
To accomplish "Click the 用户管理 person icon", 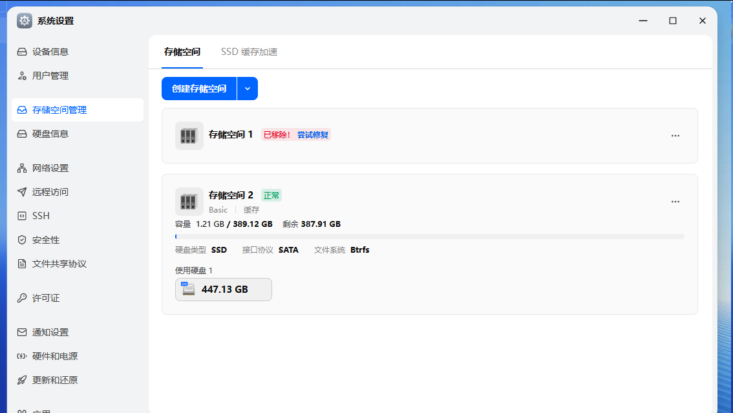I will pos(22,76).
